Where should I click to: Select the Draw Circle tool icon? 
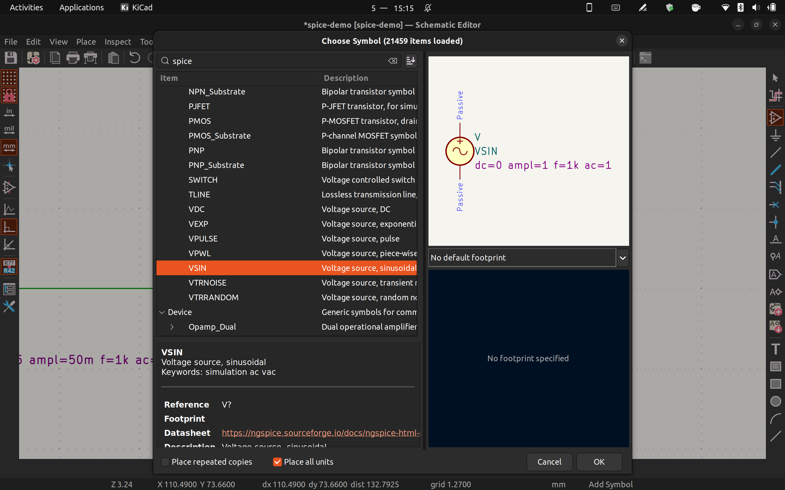pos(775,401)
